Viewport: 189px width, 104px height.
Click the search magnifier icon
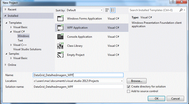(181, 10)
